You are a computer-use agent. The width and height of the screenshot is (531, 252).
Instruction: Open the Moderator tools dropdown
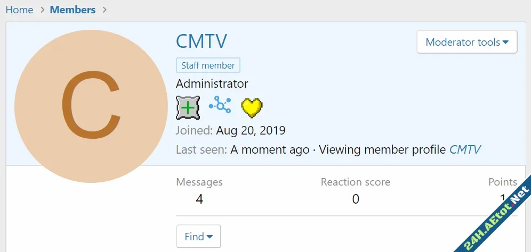[x=467, y=42]
